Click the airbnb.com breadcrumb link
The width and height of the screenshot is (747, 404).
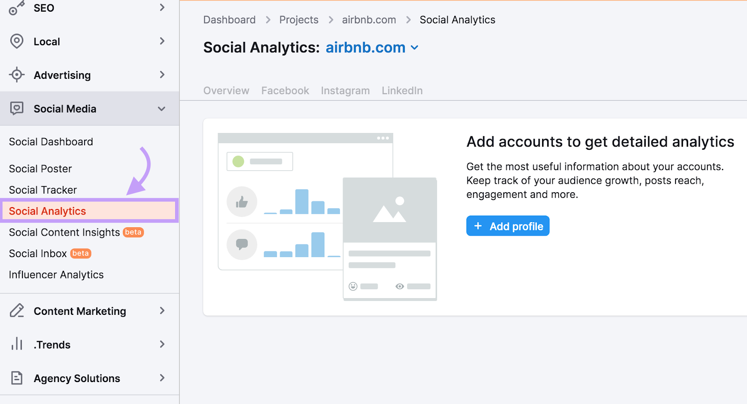(369, 20)
